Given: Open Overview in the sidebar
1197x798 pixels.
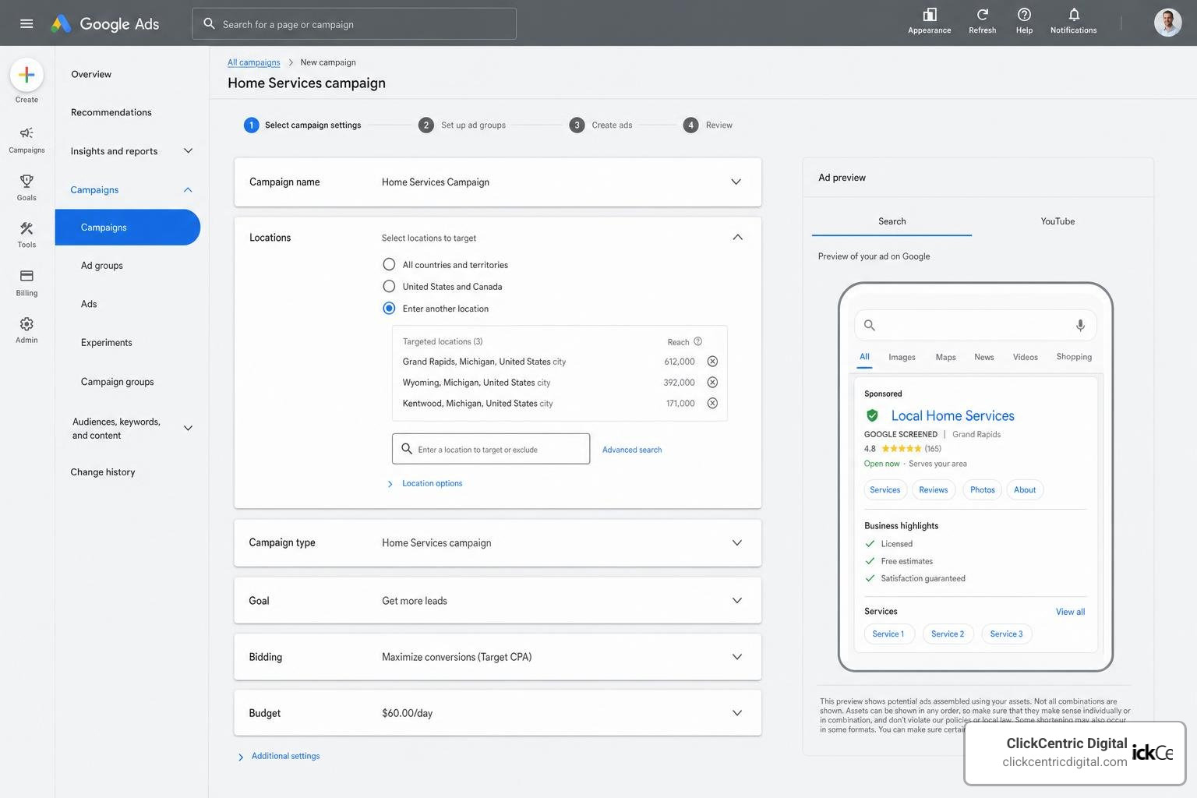Looking at the screenshot, I should click(91, 74).
